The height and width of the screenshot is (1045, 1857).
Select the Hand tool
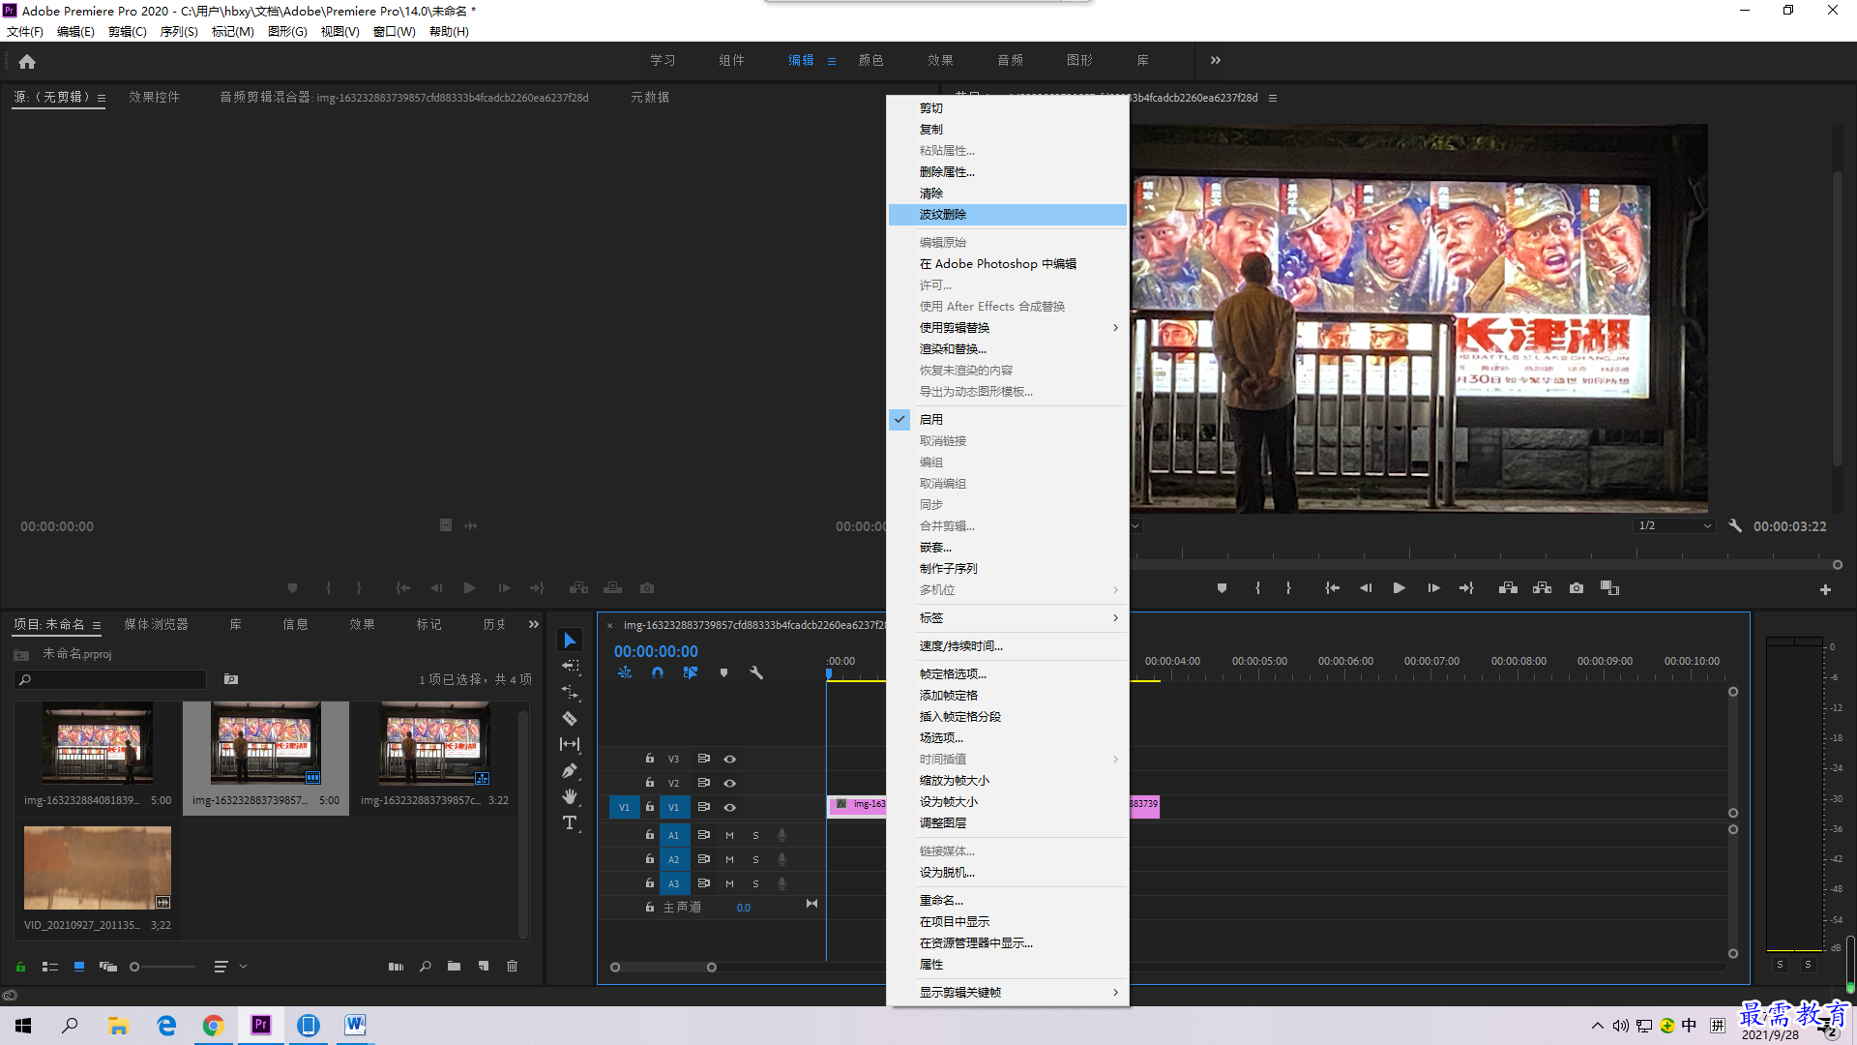pyautogui.click(x=570, y=796)
